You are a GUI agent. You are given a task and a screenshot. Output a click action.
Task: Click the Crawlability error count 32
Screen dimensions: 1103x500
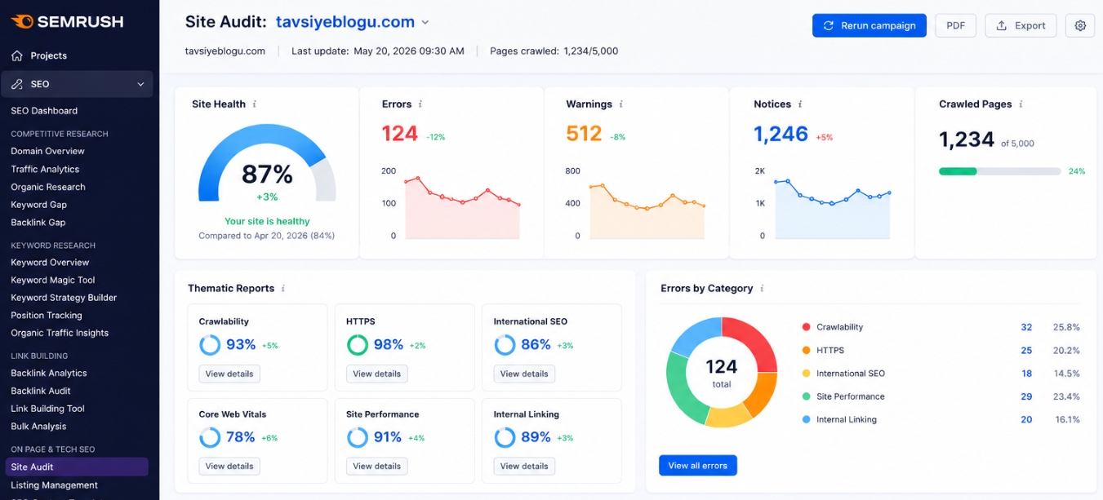pyautogui.click(x=1026, y=327)
